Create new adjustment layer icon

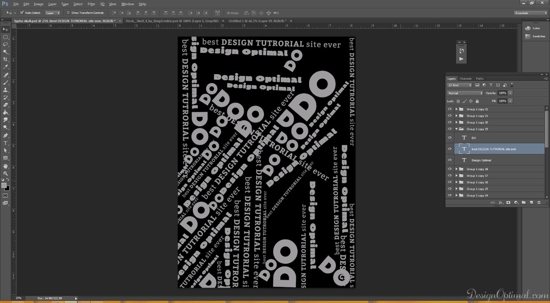click(x=516, y=202)
